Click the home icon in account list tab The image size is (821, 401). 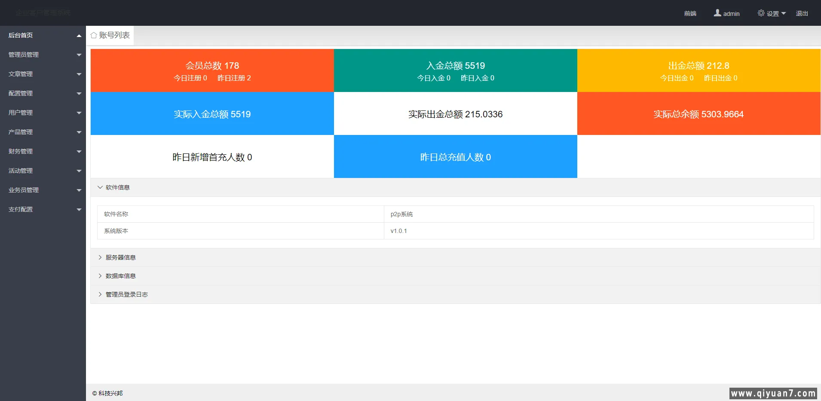point(94,35)
